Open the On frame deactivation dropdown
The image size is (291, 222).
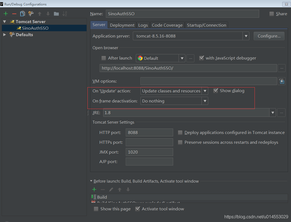point(205,101)
